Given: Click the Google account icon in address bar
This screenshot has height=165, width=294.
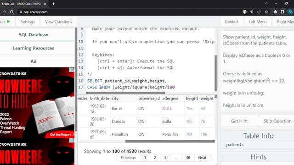Looking at the screenshot, I should tap(244, 12).
